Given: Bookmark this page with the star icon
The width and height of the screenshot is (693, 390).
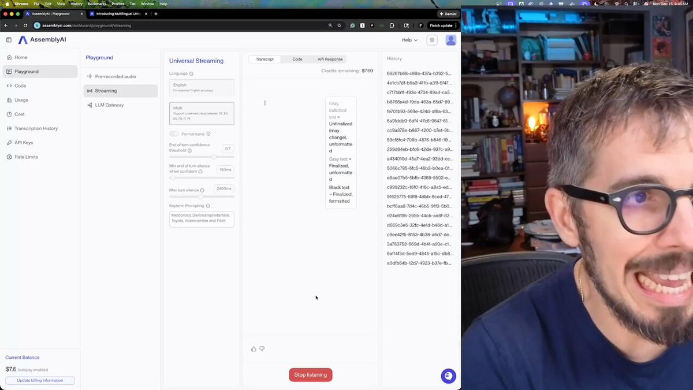Looking at the screenshot, I should (x=340, y=25).
